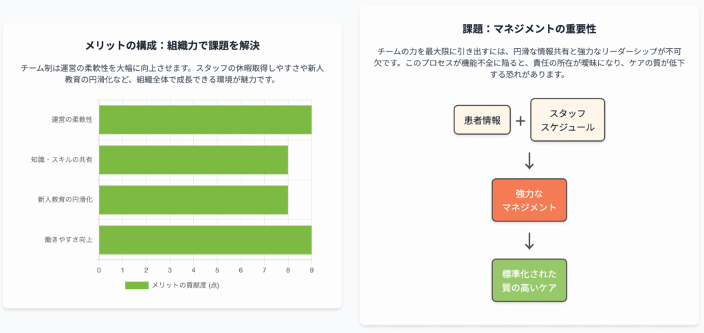Image resolution: width=704 pixels, height=333 pixels.
Task: Click the arrow above 標準化された質の高いケア
Action: 529,241
